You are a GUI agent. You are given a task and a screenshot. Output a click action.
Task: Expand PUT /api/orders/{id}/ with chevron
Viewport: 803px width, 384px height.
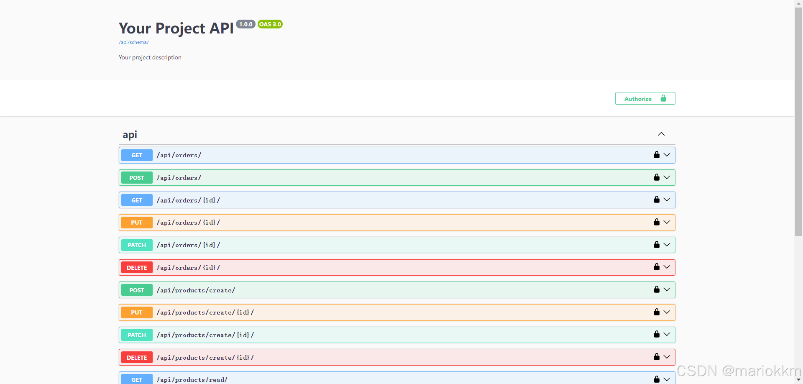[667, 222]
